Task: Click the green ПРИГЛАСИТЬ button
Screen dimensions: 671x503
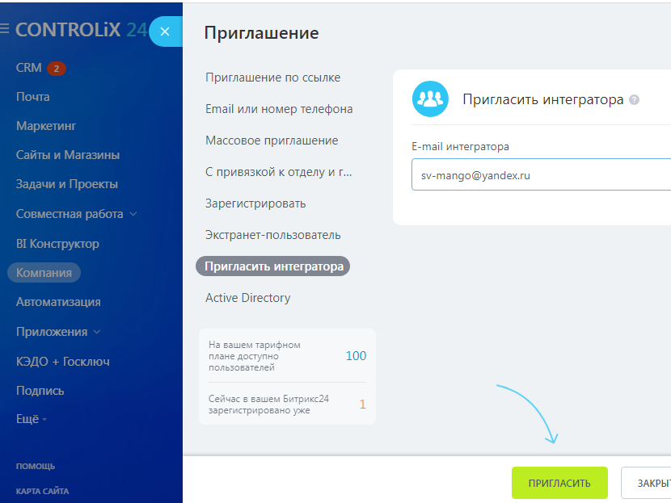Action: pos(559,483)
